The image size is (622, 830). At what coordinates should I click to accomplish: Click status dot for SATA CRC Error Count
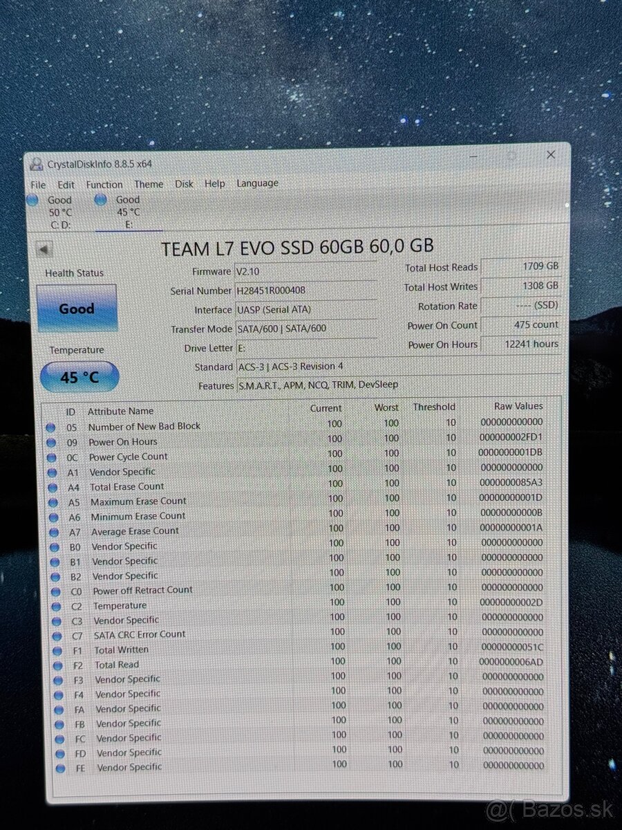pos(57,636)
